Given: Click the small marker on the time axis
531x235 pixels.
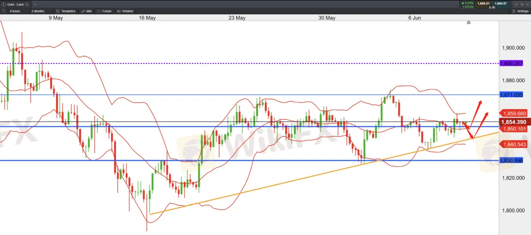Looking at the screenshot, I should [469, 22].
